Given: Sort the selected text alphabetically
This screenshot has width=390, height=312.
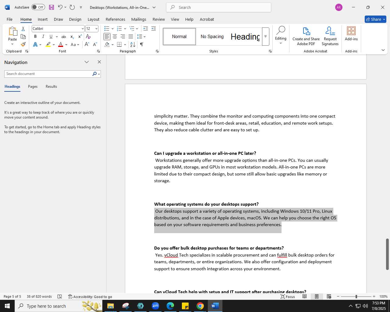Looking at the screenshot, I should click(x=133, y=44).
